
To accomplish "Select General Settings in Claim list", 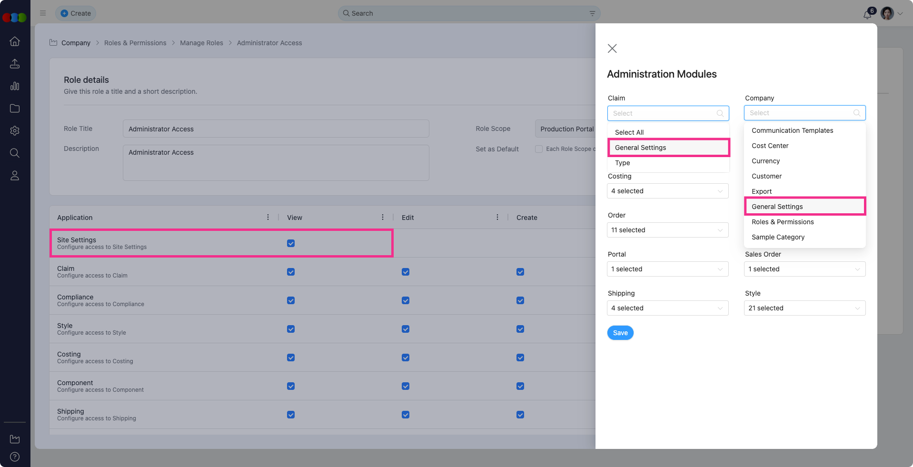I will 640,148.
